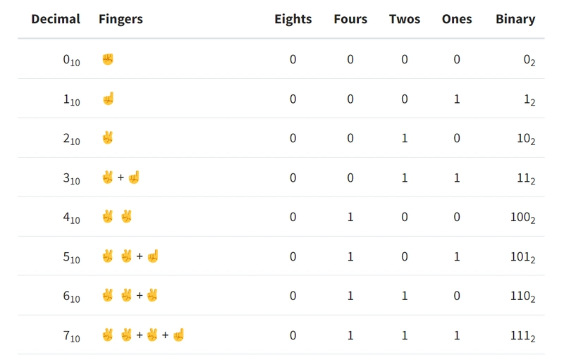The height and width of the screenshot is (362, 564).
Task: Click the fist emoji in the 0 row
Action: (x=108, y=59)
